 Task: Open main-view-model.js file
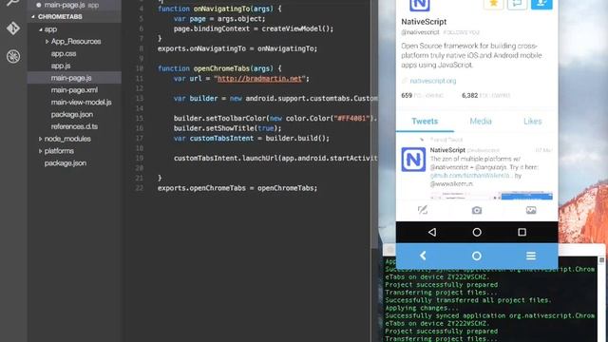click(82, 102)
